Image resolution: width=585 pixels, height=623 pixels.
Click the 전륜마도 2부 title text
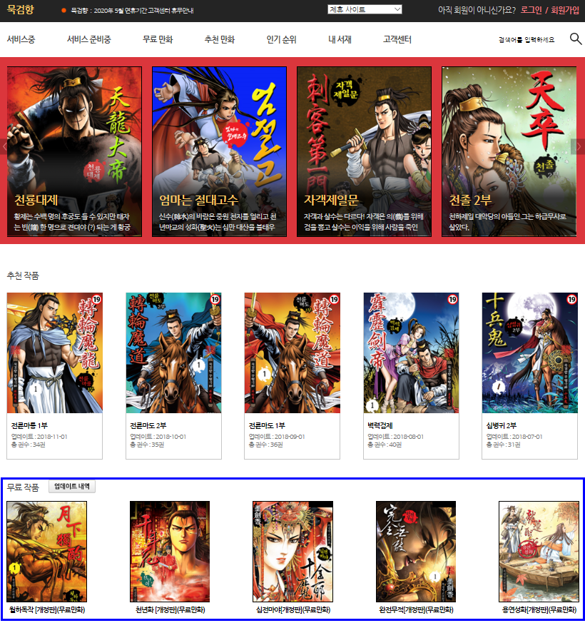148,425
